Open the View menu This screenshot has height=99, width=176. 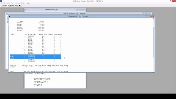tap(12, 3)
